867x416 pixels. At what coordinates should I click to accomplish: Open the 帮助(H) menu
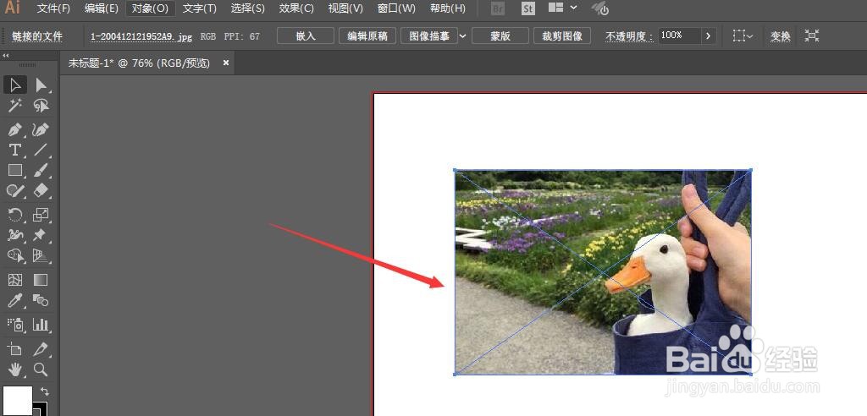[448, 8]
